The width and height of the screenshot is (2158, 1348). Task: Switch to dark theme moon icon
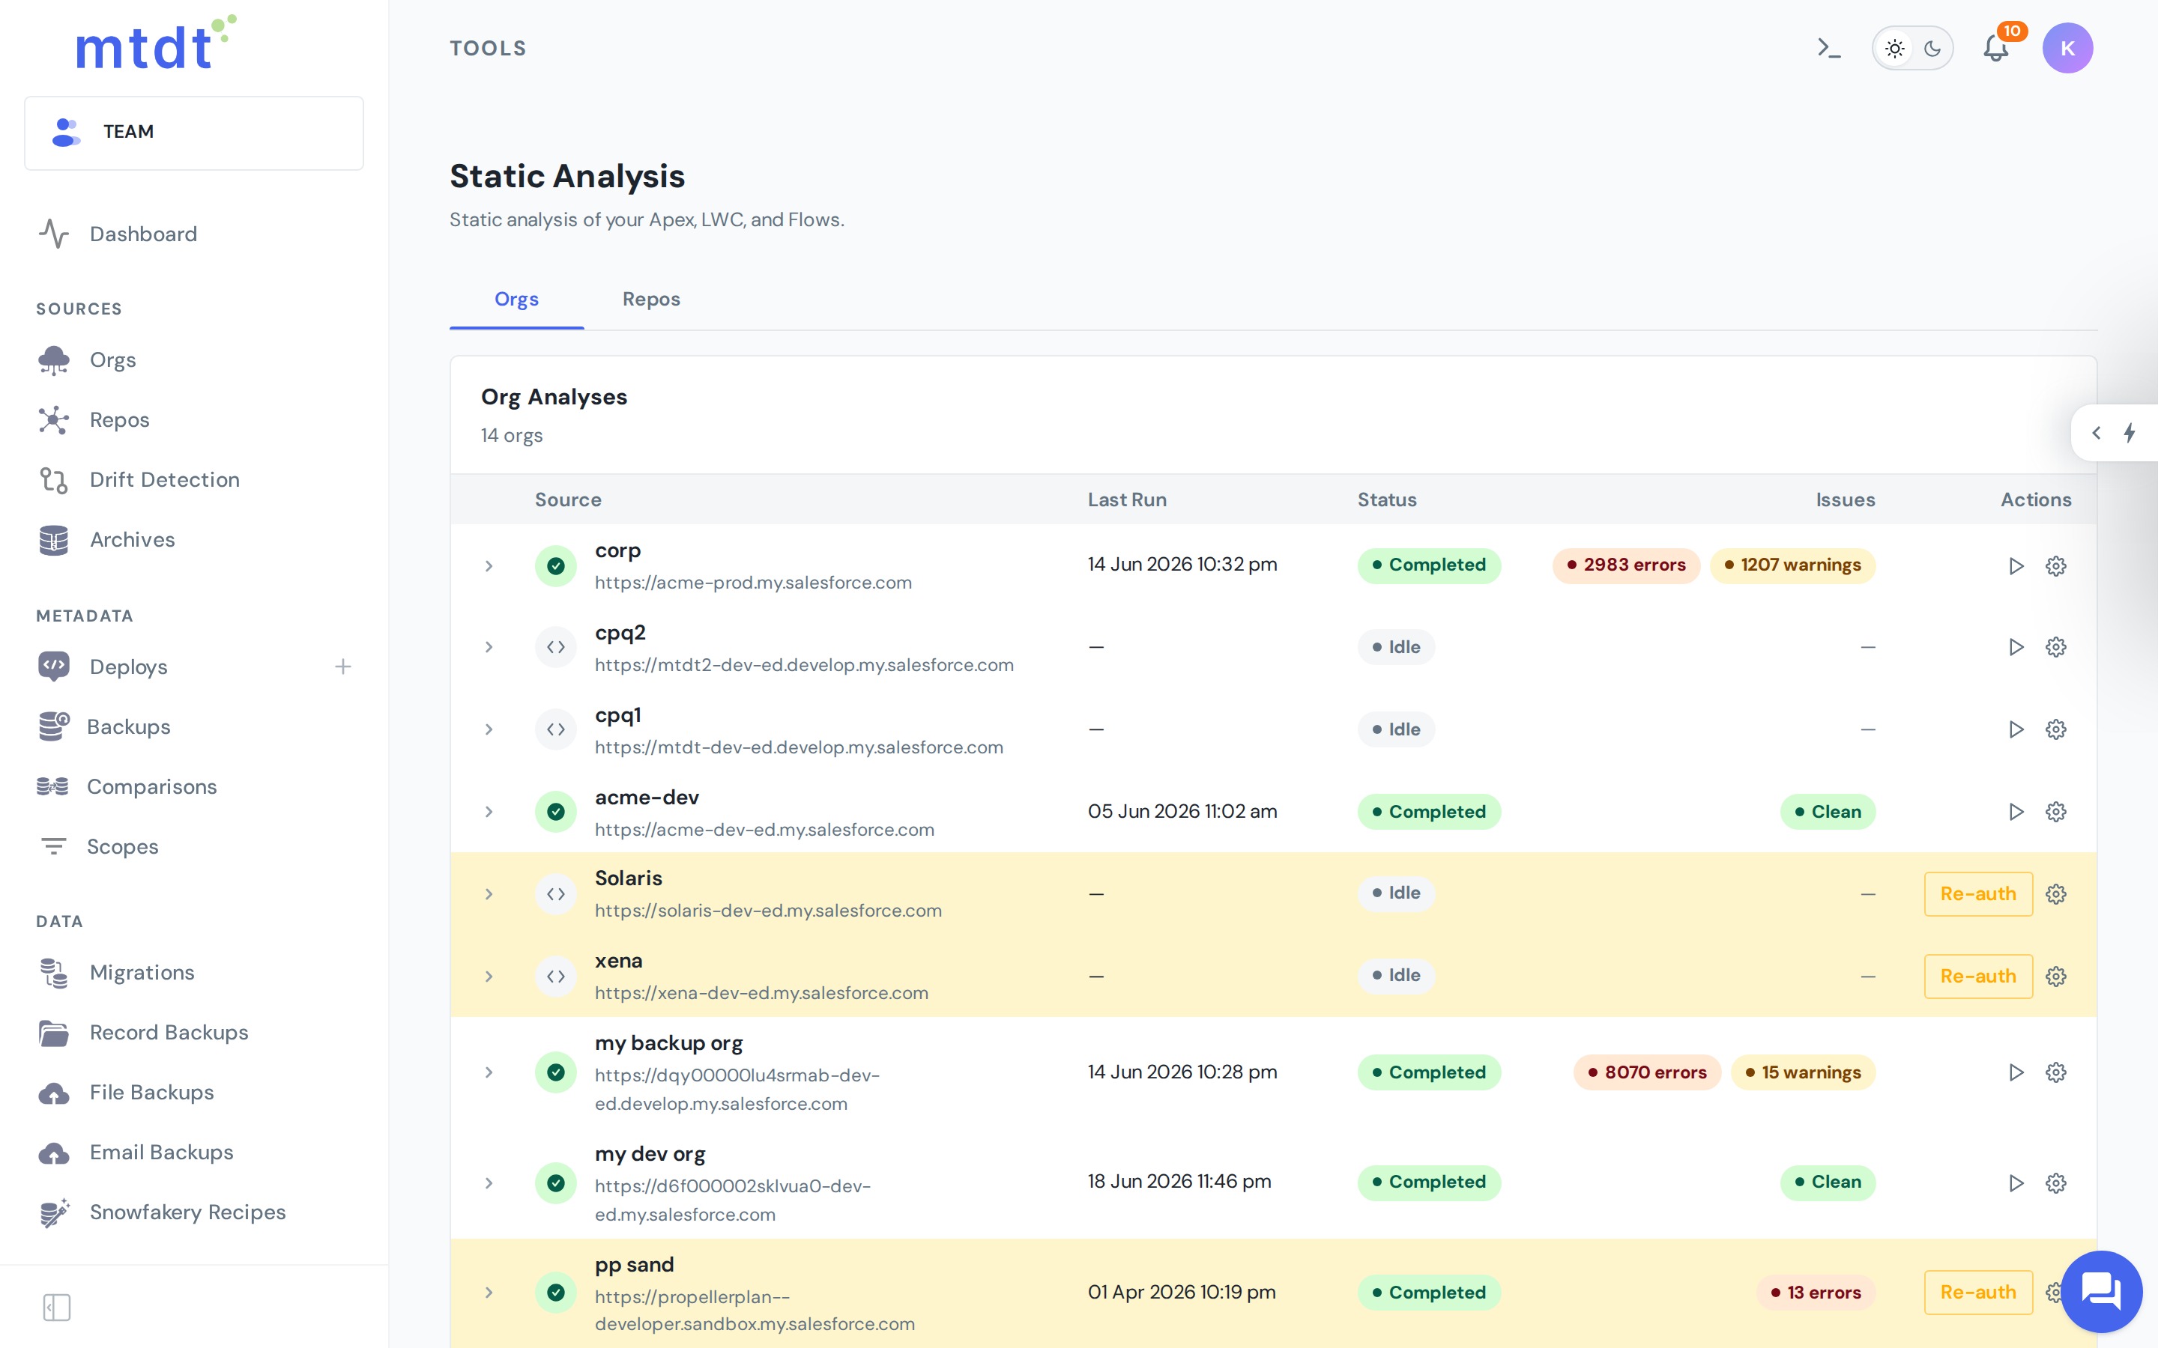click(1932, 48)
